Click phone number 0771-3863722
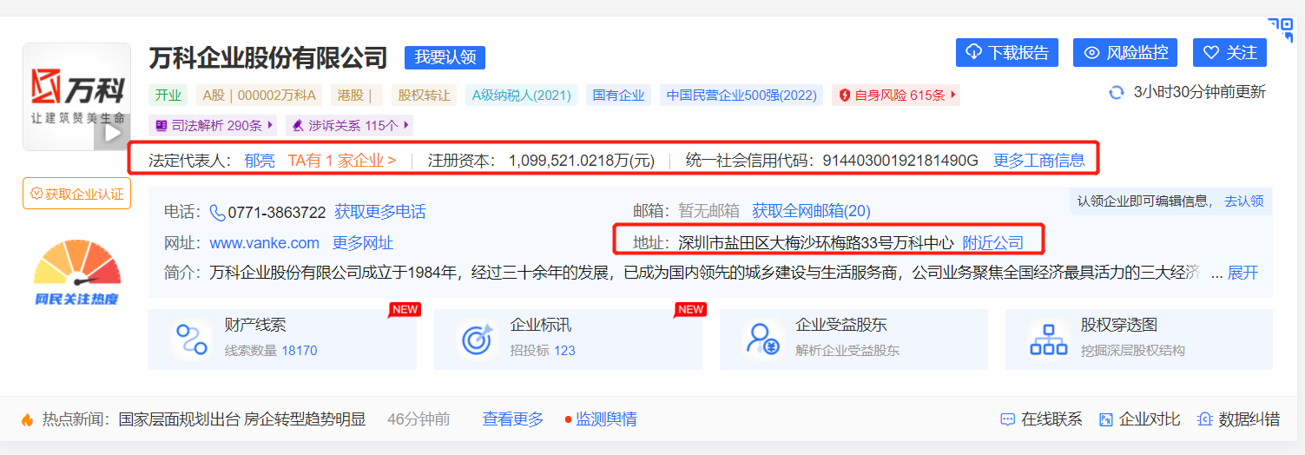This screenshot has height=455, width=1305. point(277,211)
